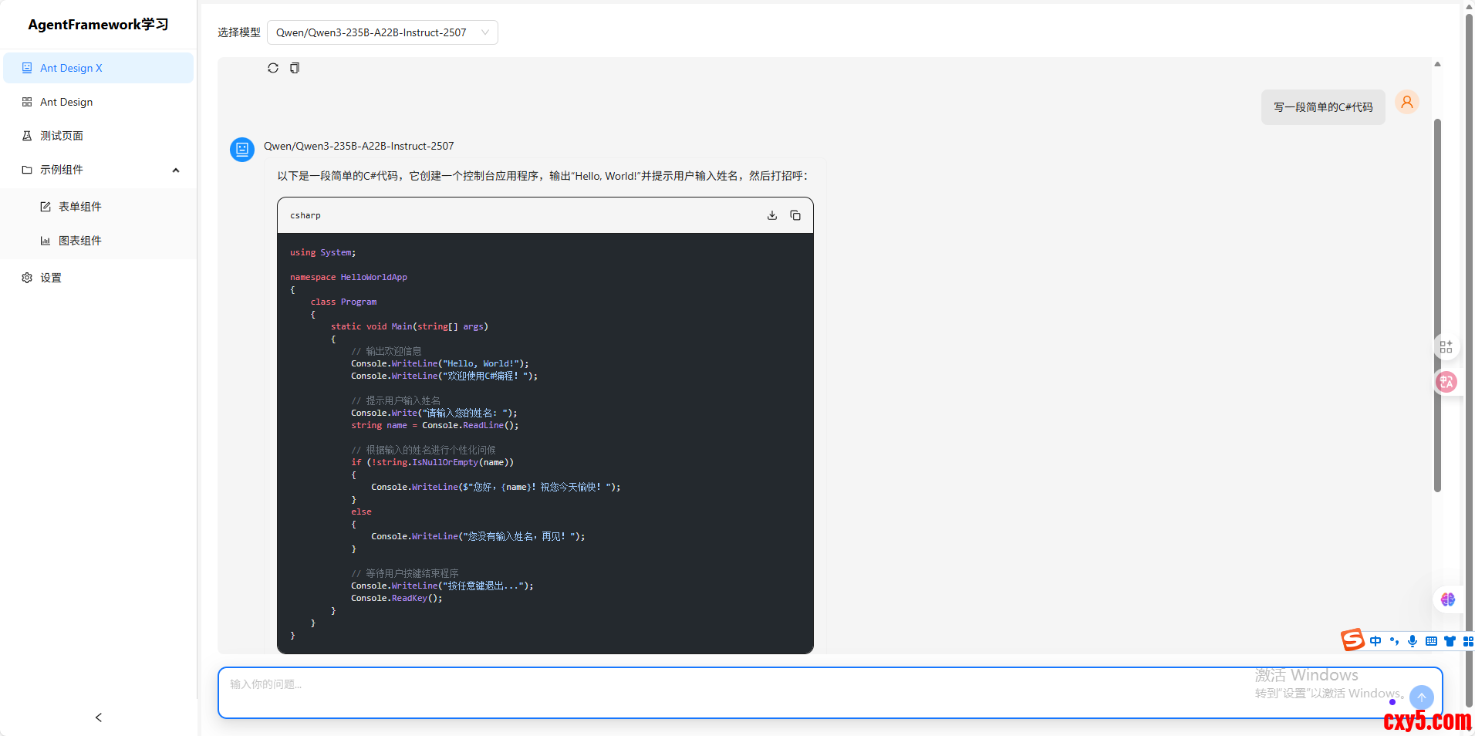
Task: Click the copy message icon beside refresh
Action: [295, 68]
